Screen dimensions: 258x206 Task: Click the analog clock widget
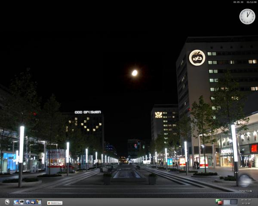pyautogui.click(x=247, y=16)
